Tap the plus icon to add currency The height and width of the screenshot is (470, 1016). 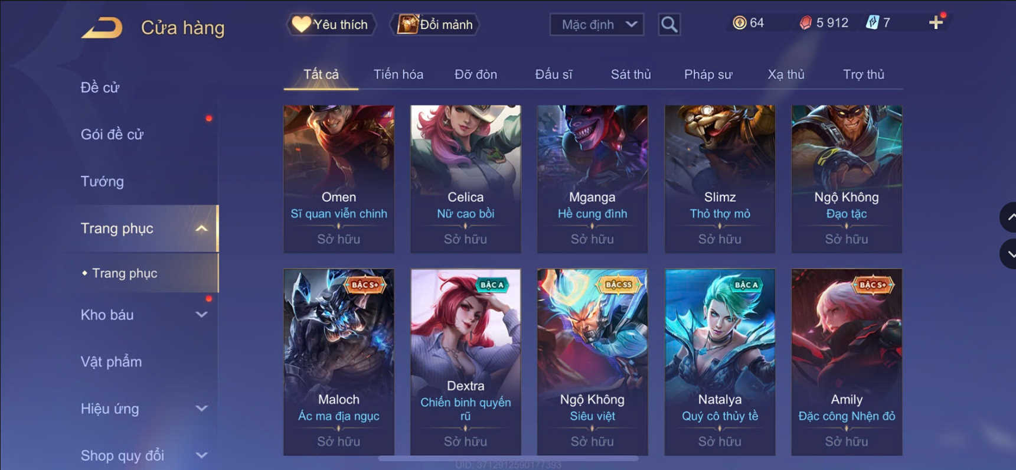click(x=936, y=23)
